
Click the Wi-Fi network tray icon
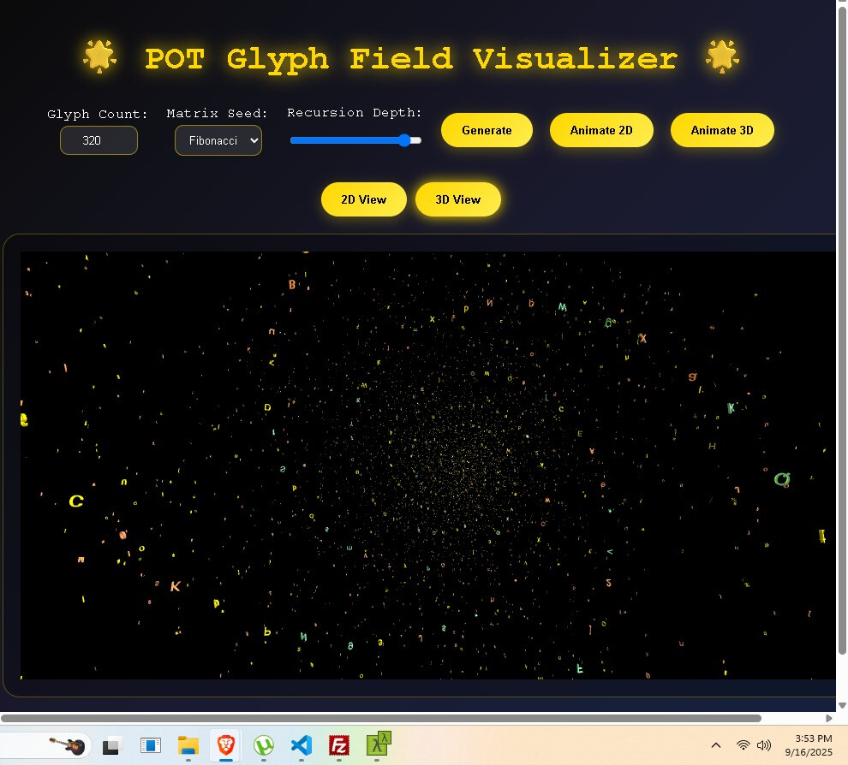click(743, 745)
